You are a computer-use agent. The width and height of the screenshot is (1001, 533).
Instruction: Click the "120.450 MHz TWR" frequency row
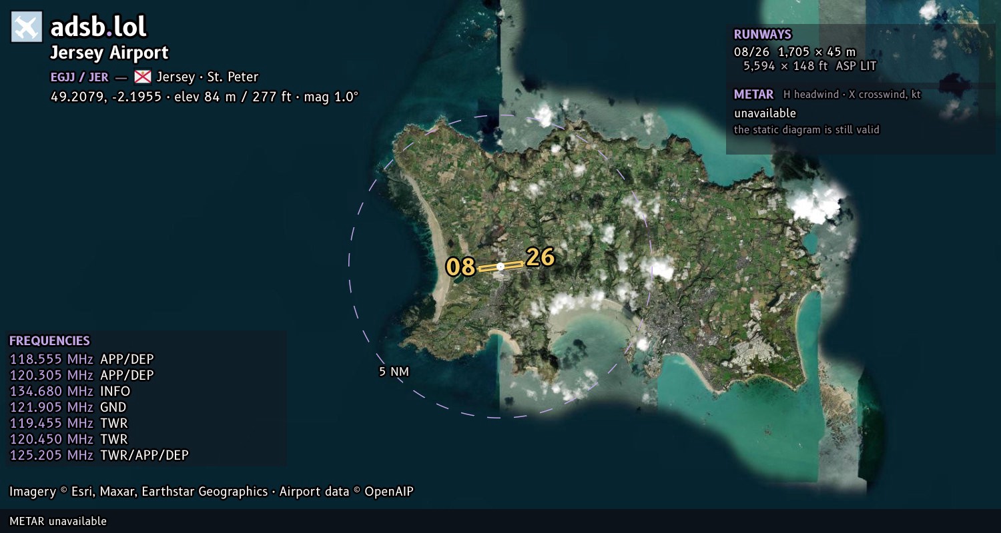pos(69,439)
